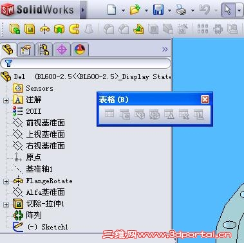Switch to PropertyManager tab
The height and width of the screenshot is (243, 244).
(26, 50)
